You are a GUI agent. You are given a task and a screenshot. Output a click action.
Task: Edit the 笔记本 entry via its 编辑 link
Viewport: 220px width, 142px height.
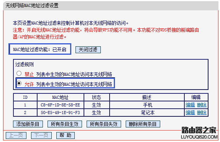[190, 113]
